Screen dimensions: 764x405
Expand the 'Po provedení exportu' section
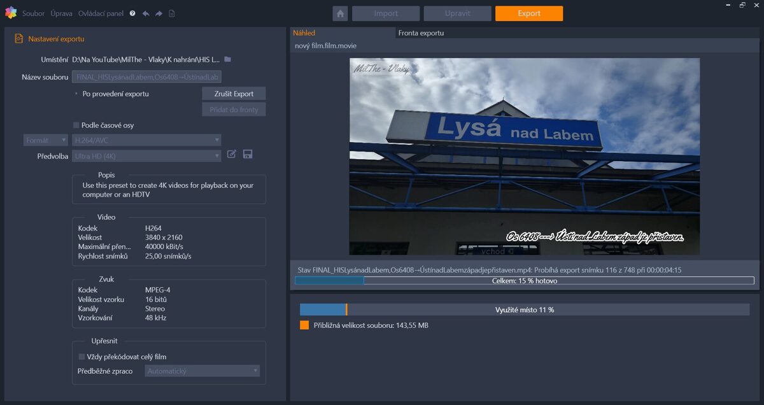tap(76, 94)
